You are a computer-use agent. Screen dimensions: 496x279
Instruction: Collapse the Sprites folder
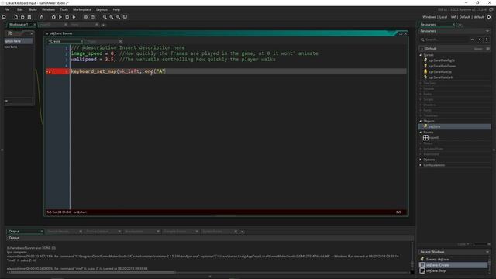(x=420, y=55)
